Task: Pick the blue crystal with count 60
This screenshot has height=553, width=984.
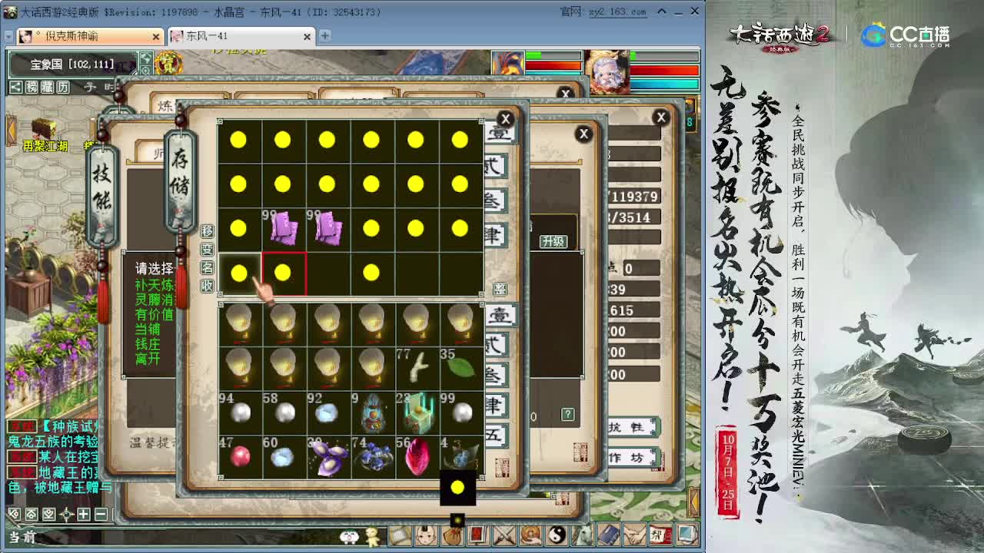Action: click(283, 456)
